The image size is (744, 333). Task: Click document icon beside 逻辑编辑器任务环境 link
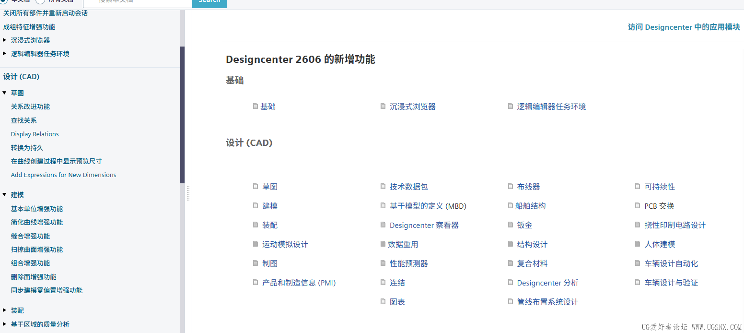click(x=511, y=107)
